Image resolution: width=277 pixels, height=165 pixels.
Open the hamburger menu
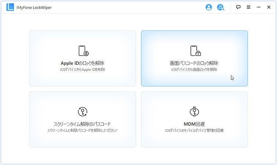pyautogui.click(x=248, y=7)
